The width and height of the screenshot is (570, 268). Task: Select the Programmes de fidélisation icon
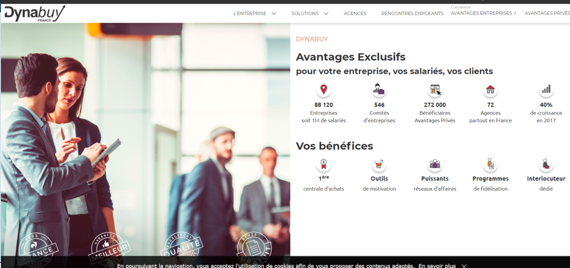click(490, 165)
